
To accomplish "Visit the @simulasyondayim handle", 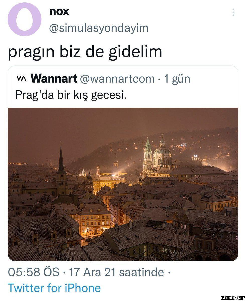I will pos(99,28).
